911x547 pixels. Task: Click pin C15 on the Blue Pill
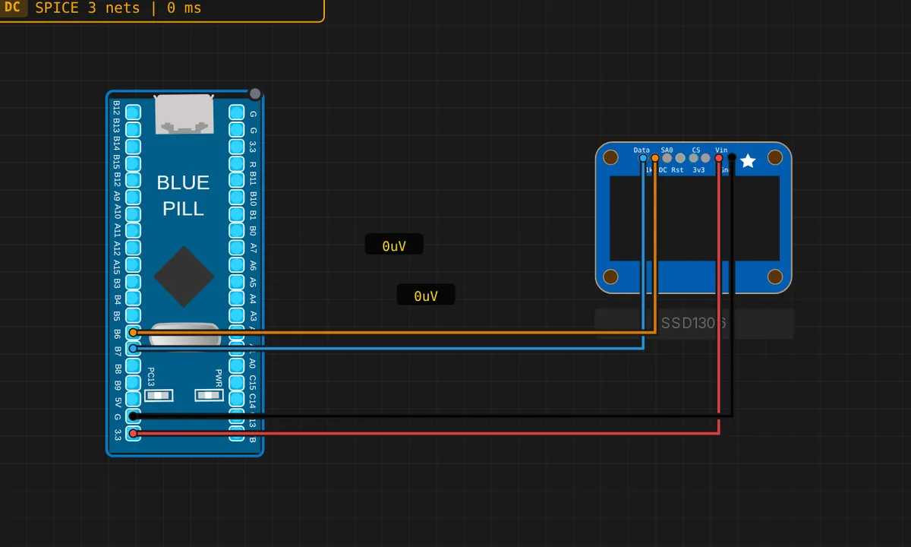pos(238,382)
